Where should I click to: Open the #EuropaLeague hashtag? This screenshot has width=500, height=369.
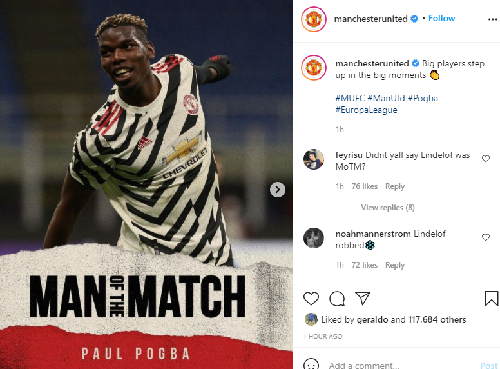click(x=366, y=110)
